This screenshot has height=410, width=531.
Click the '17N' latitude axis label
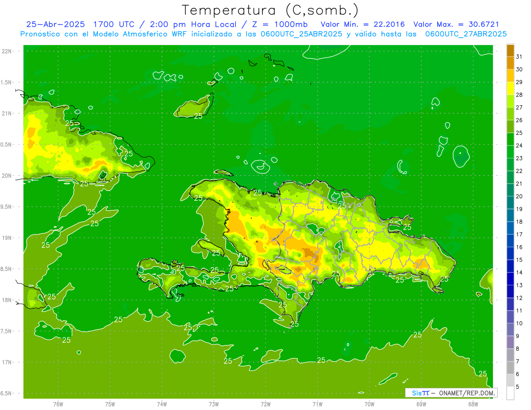tap(7, 363)
